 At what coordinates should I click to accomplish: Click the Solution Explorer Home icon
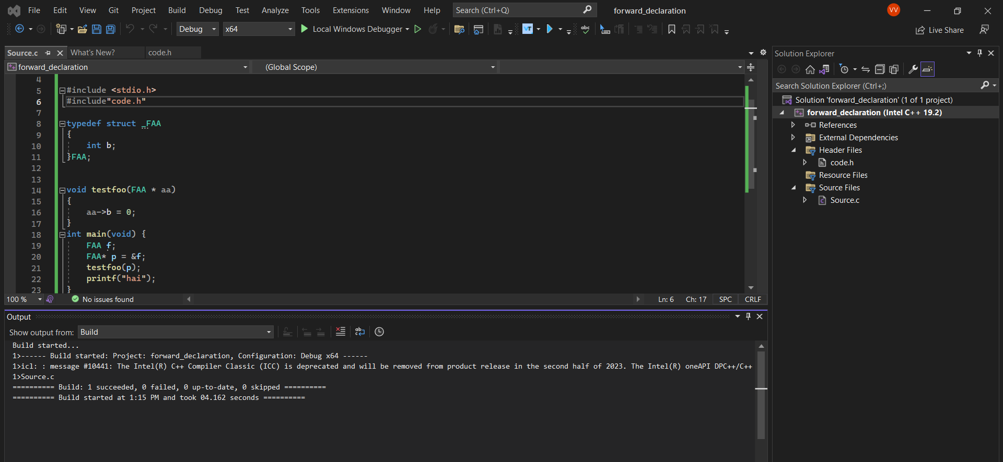point(810,69)
